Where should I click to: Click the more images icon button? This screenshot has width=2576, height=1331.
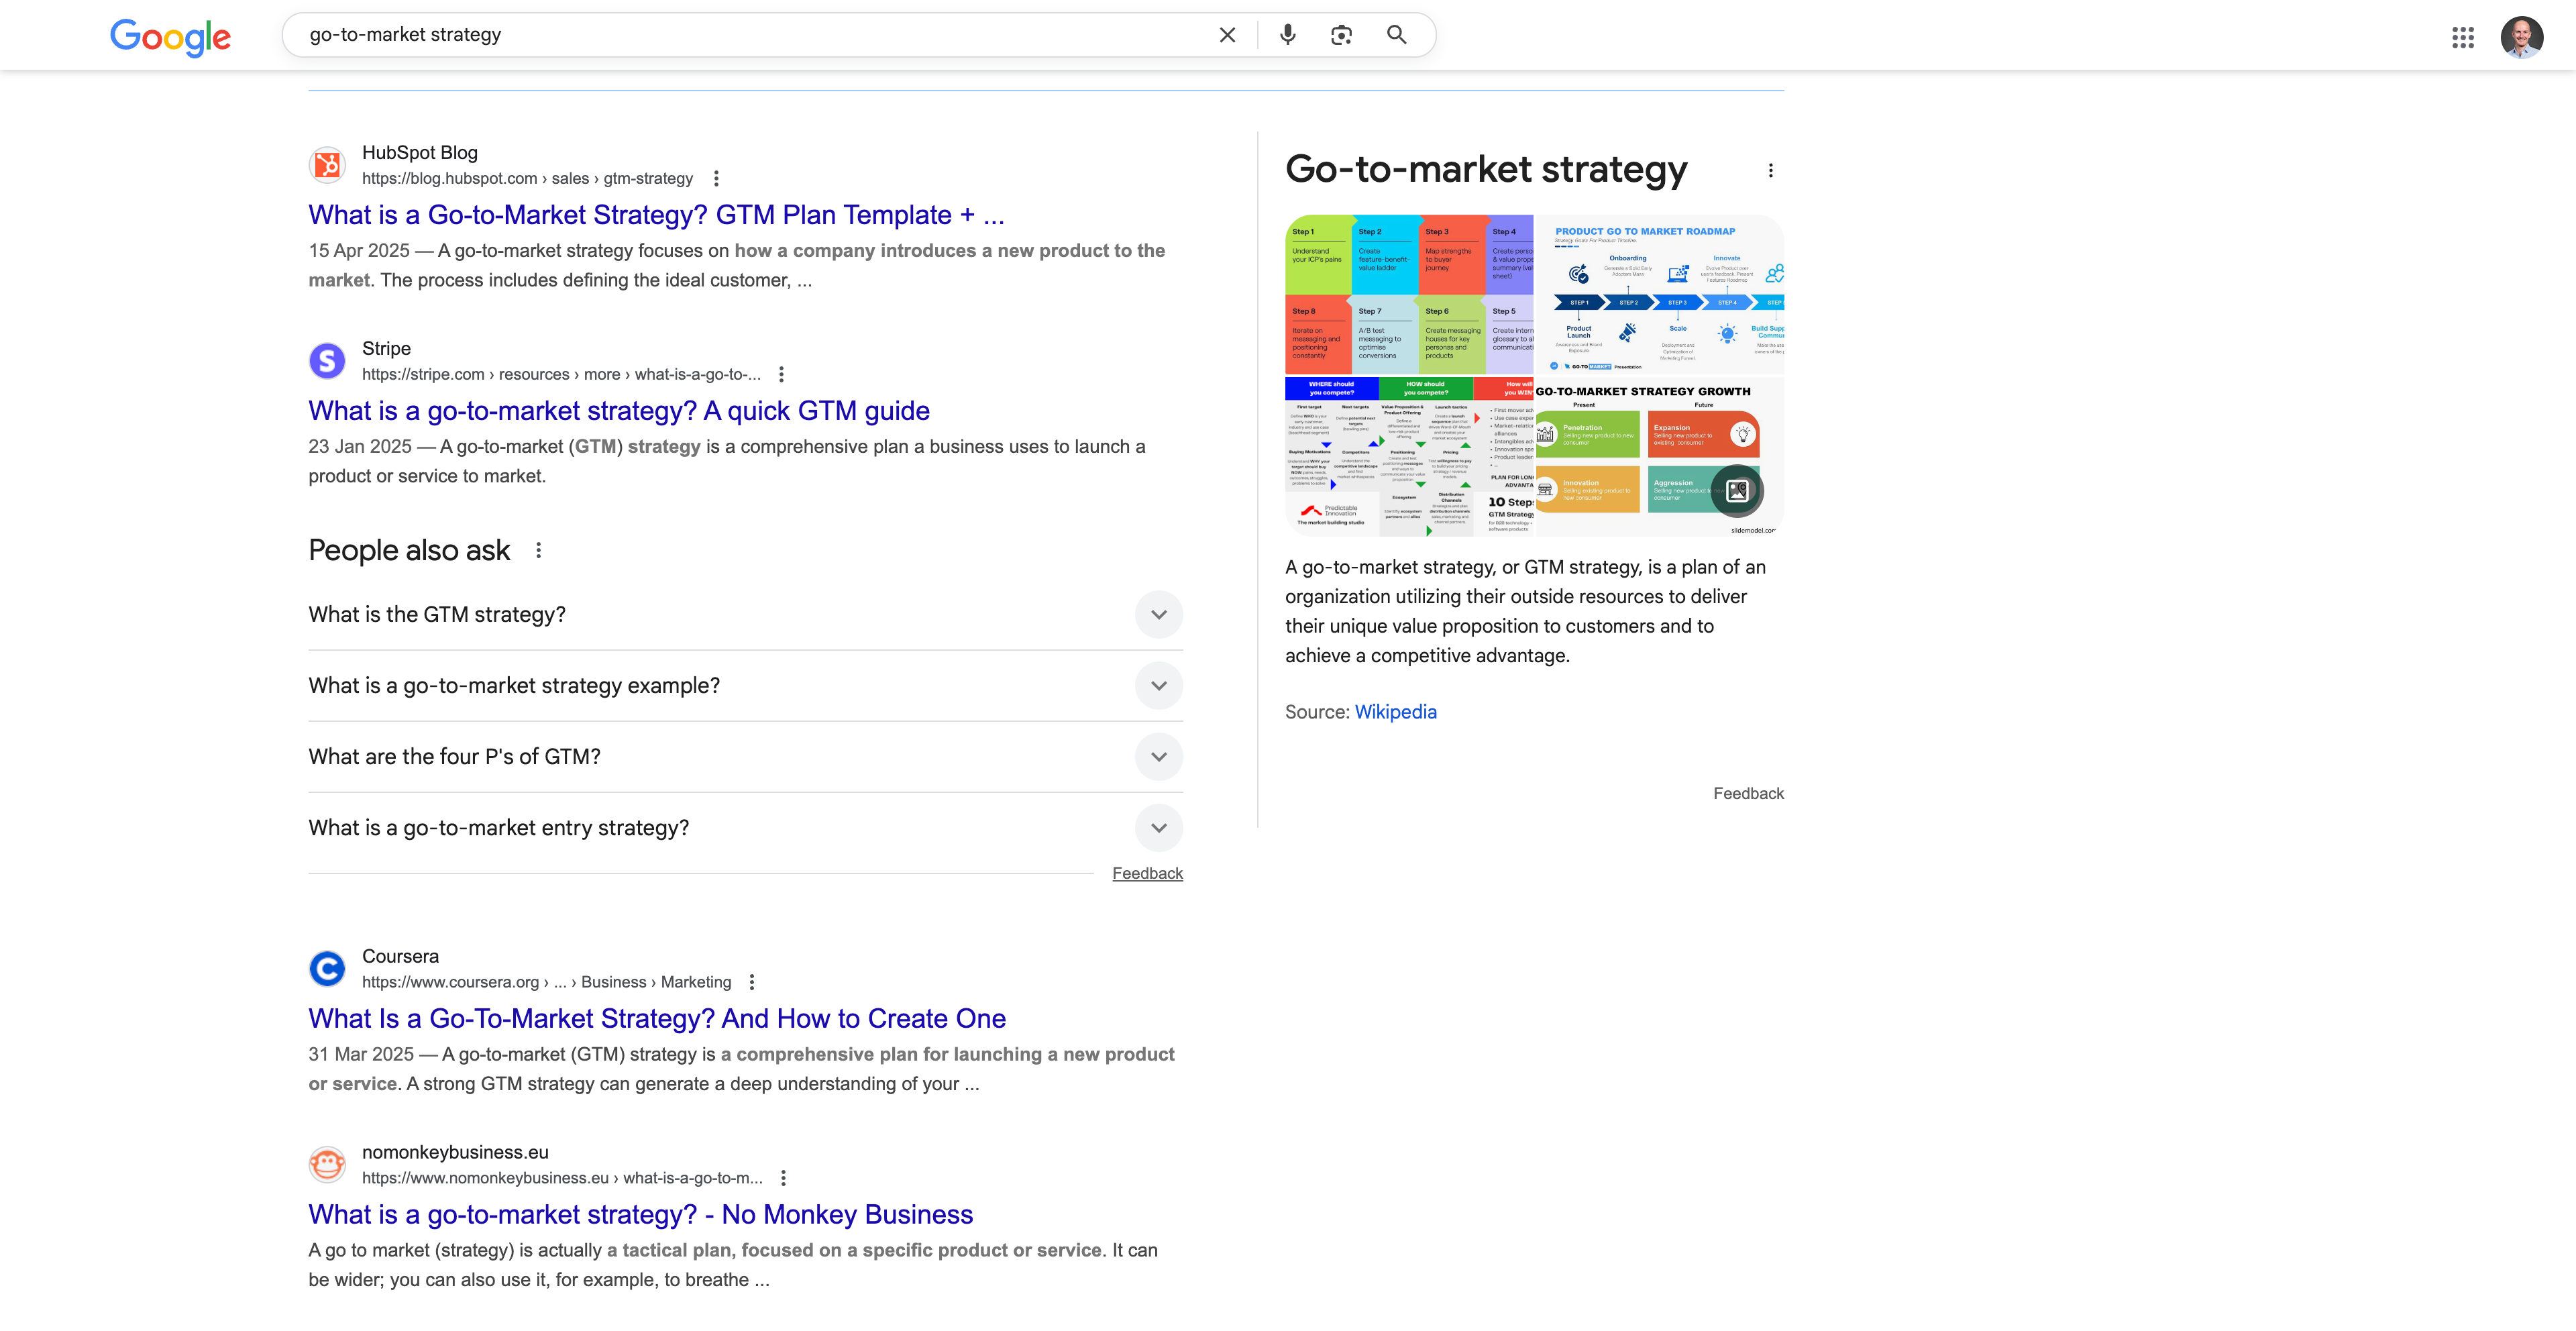1737,491
